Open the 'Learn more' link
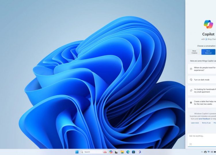 tap(195, 123)
